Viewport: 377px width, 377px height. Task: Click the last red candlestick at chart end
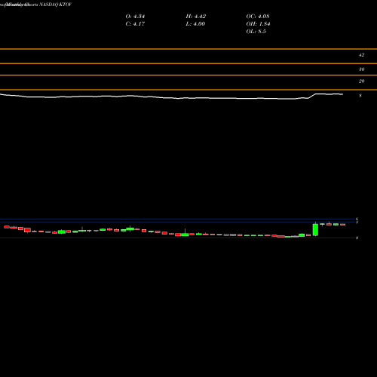click(x=343, y=225)
